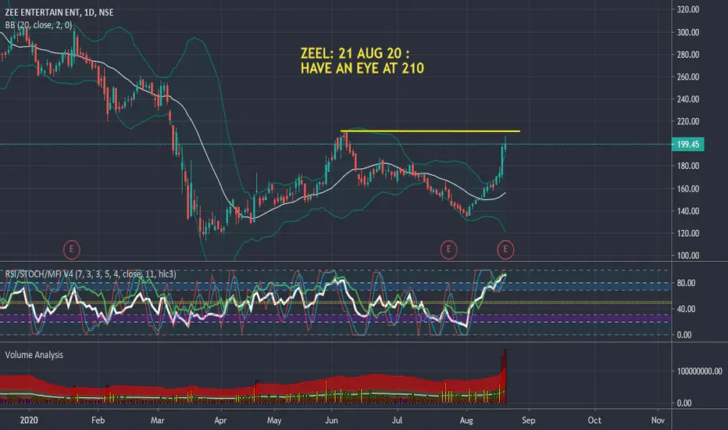Click the ZEEL: 21 AUG 20 text annotation
The width and height of the screenshot is (728, 430).
point(355,53)
